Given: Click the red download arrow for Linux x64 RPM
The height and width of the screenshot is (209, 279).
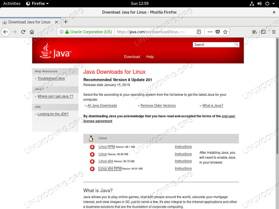Looking at the screenshot, I should click(92, 169).
